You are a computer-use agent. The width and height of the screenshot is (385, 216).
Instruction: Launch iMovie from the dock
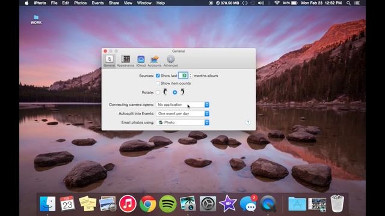tap(228, 204)
